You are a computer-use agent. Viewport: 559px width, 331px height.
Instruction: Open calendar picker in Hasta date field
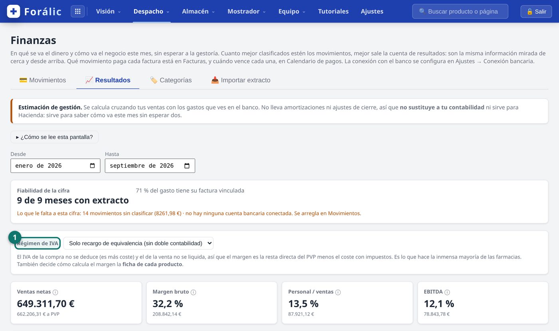(x=187, y=166)
